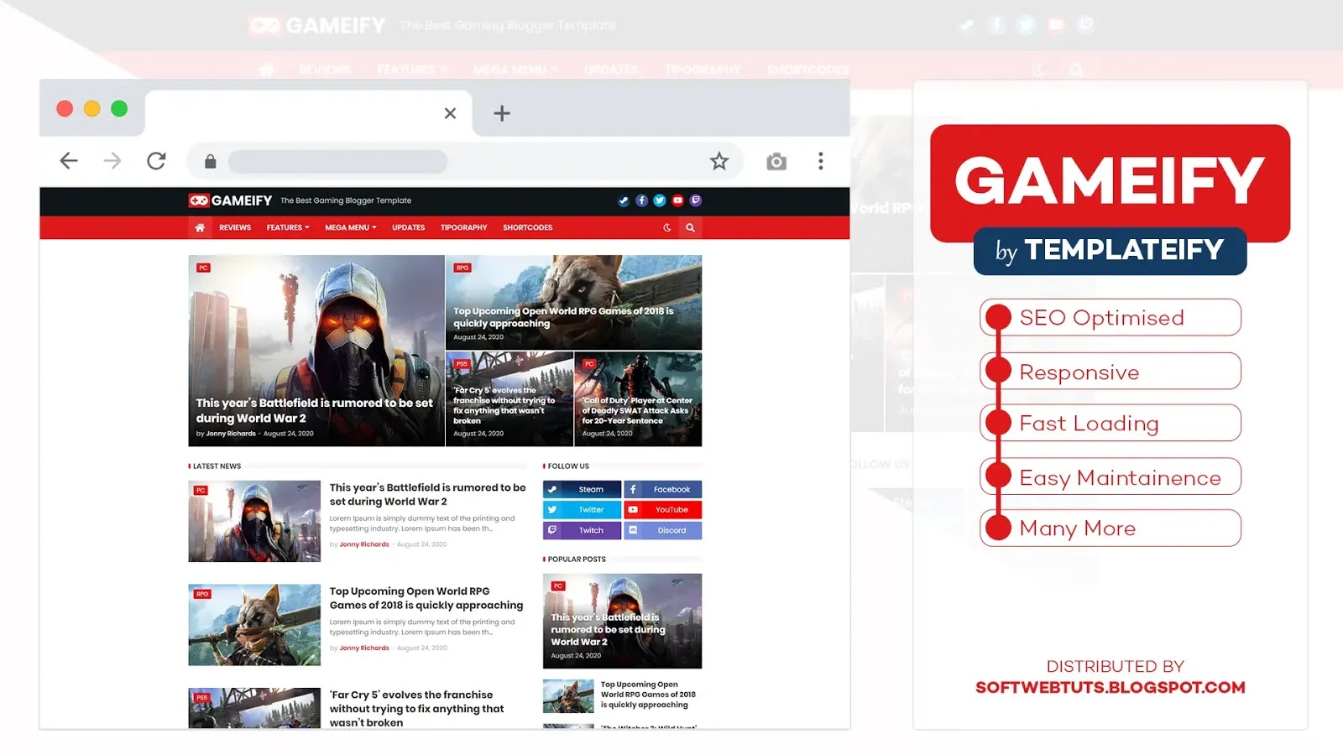Click the camera screenshot icon
This screenshot has width=1343, height=755.
776,162
